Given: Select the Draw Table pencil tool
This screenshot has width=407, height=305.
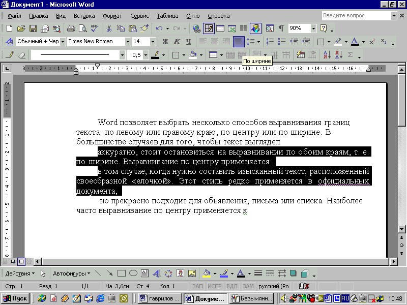Looking at the screenshot, I should [10, 55].
